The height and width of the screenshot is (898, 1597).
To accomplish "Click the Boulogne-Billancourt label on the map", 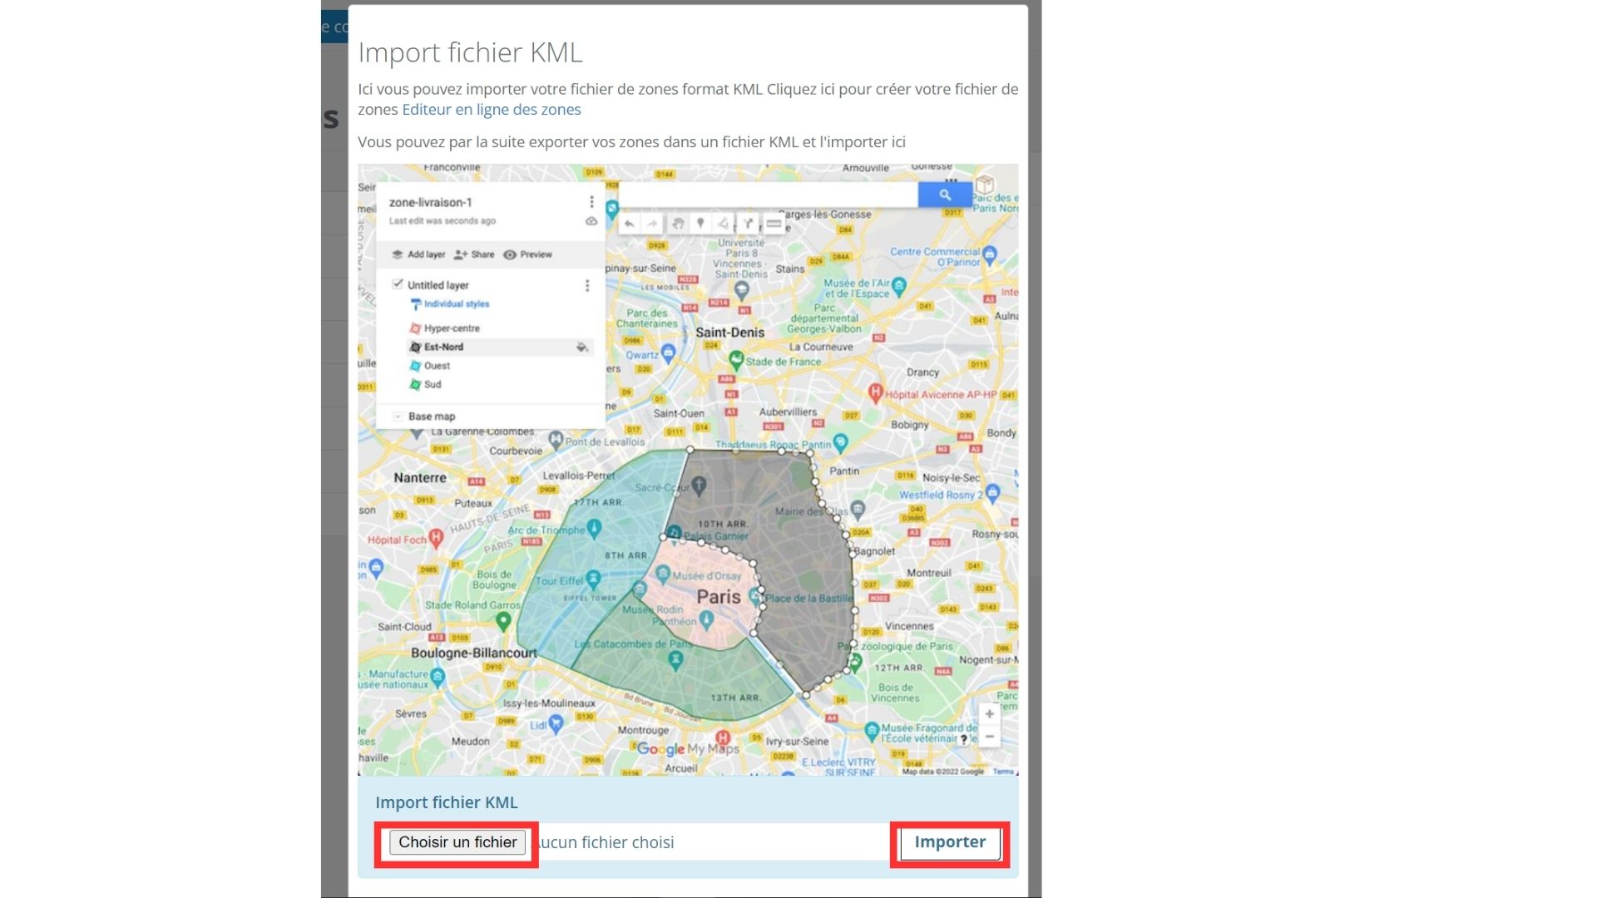I will click(474, 654).
